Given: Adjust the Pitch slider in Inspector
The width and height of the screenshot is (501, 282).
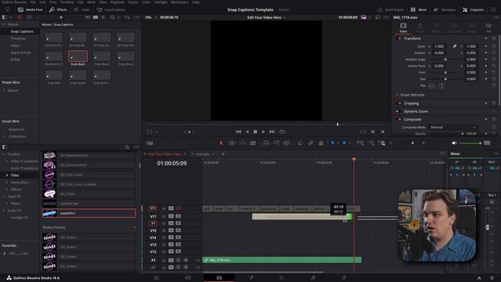Looking at the screenshot, I should pyautogui.click(x=445, y=73).
